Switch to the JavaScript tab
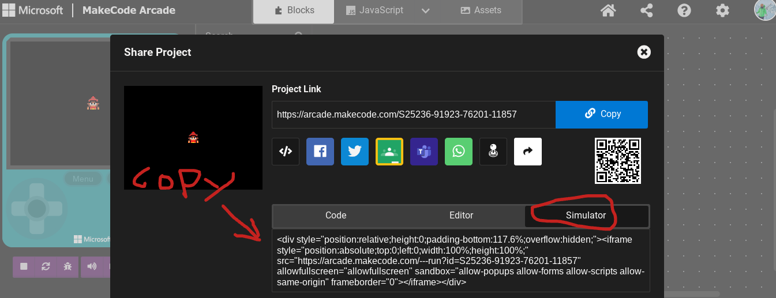 [374, 10]
